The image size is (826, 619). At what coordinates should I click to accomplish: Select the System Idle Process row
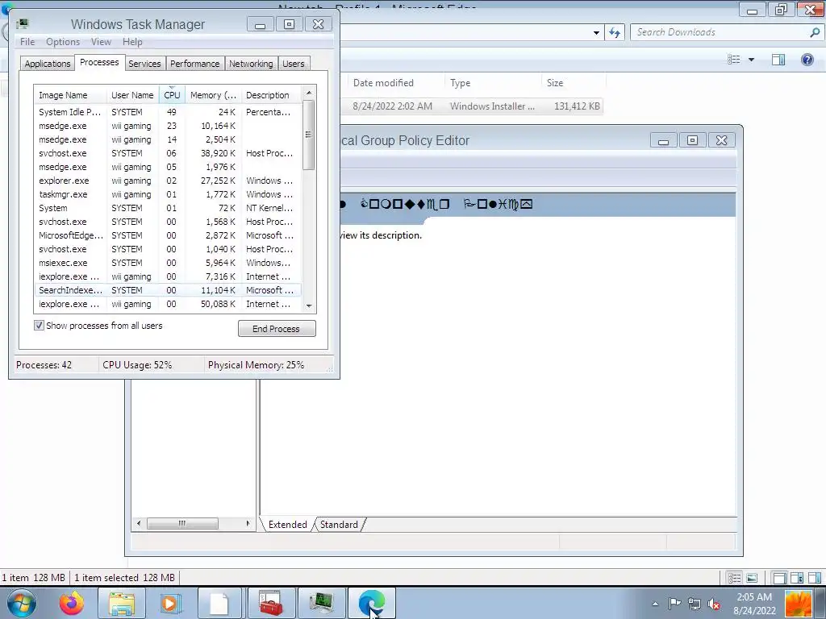click(x=168, y=112)
